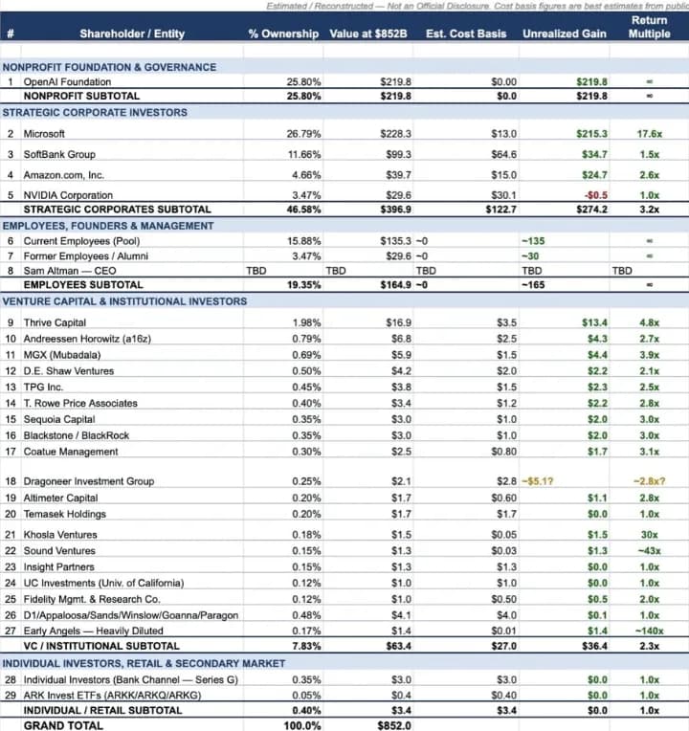Image resolution: width=689 pixels, height=731 pixels.
Task: Click 'NONPROFIT FOUNDATION & GOVERNANCE' section row
Action: (344, 67)
